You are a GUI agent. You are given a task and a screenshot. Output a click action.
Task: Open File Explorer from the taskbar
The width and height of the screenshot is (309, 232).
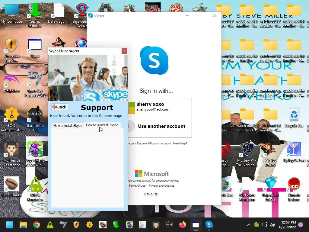pos(23,225)
